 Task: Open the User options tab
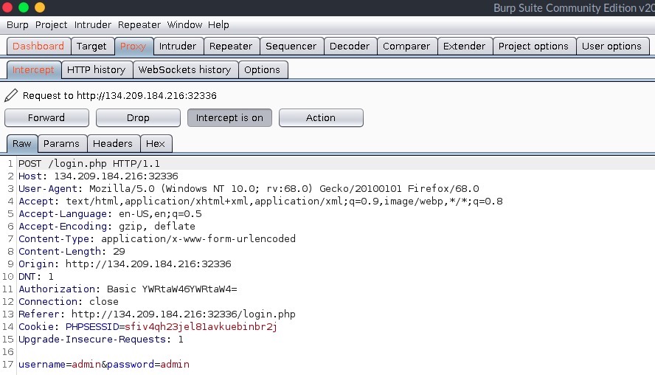(x=611, y=46)
